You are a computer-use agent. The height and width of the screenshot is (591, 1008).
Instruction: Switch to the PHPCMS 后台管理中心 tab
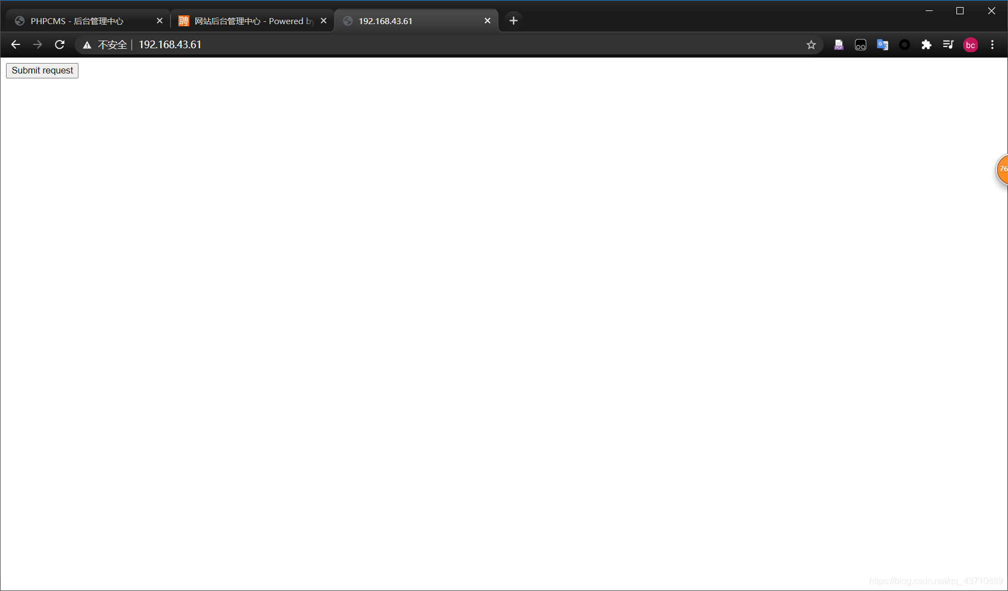(88, 21)
